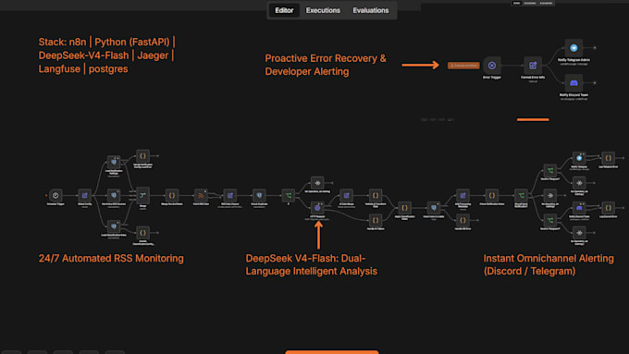Screen dimensions: 629x354
Task: Select the No Operation node above HTTP Request
Action: click(x=317, y=183)
